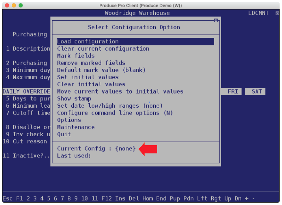This screenshot has width=282, height=205.
Task: Click Del in the bottom key bar
Action: click(x=134, y=198)
